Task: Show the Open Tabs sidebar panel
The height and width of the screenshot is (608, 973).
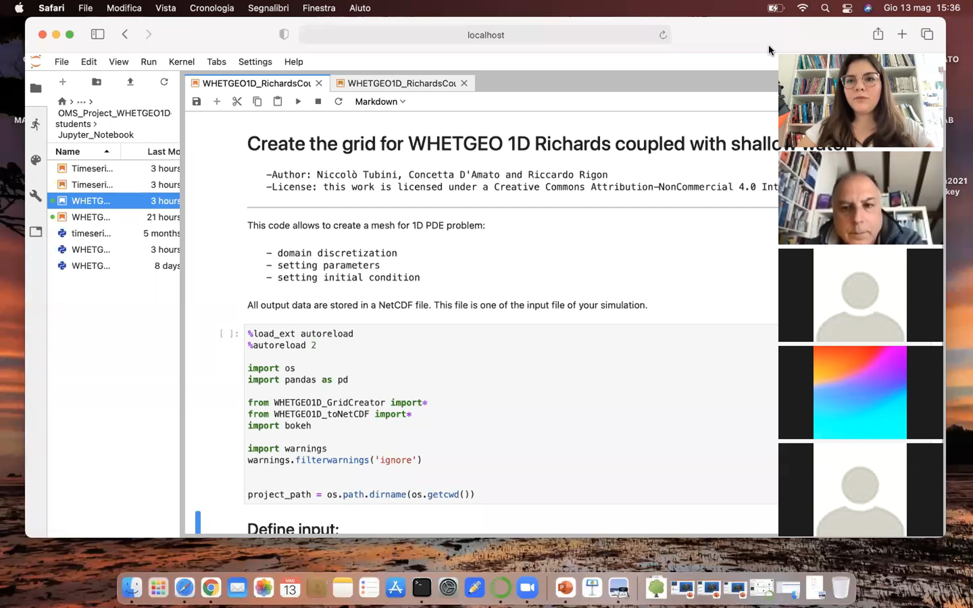Action: tap(36, 232)
